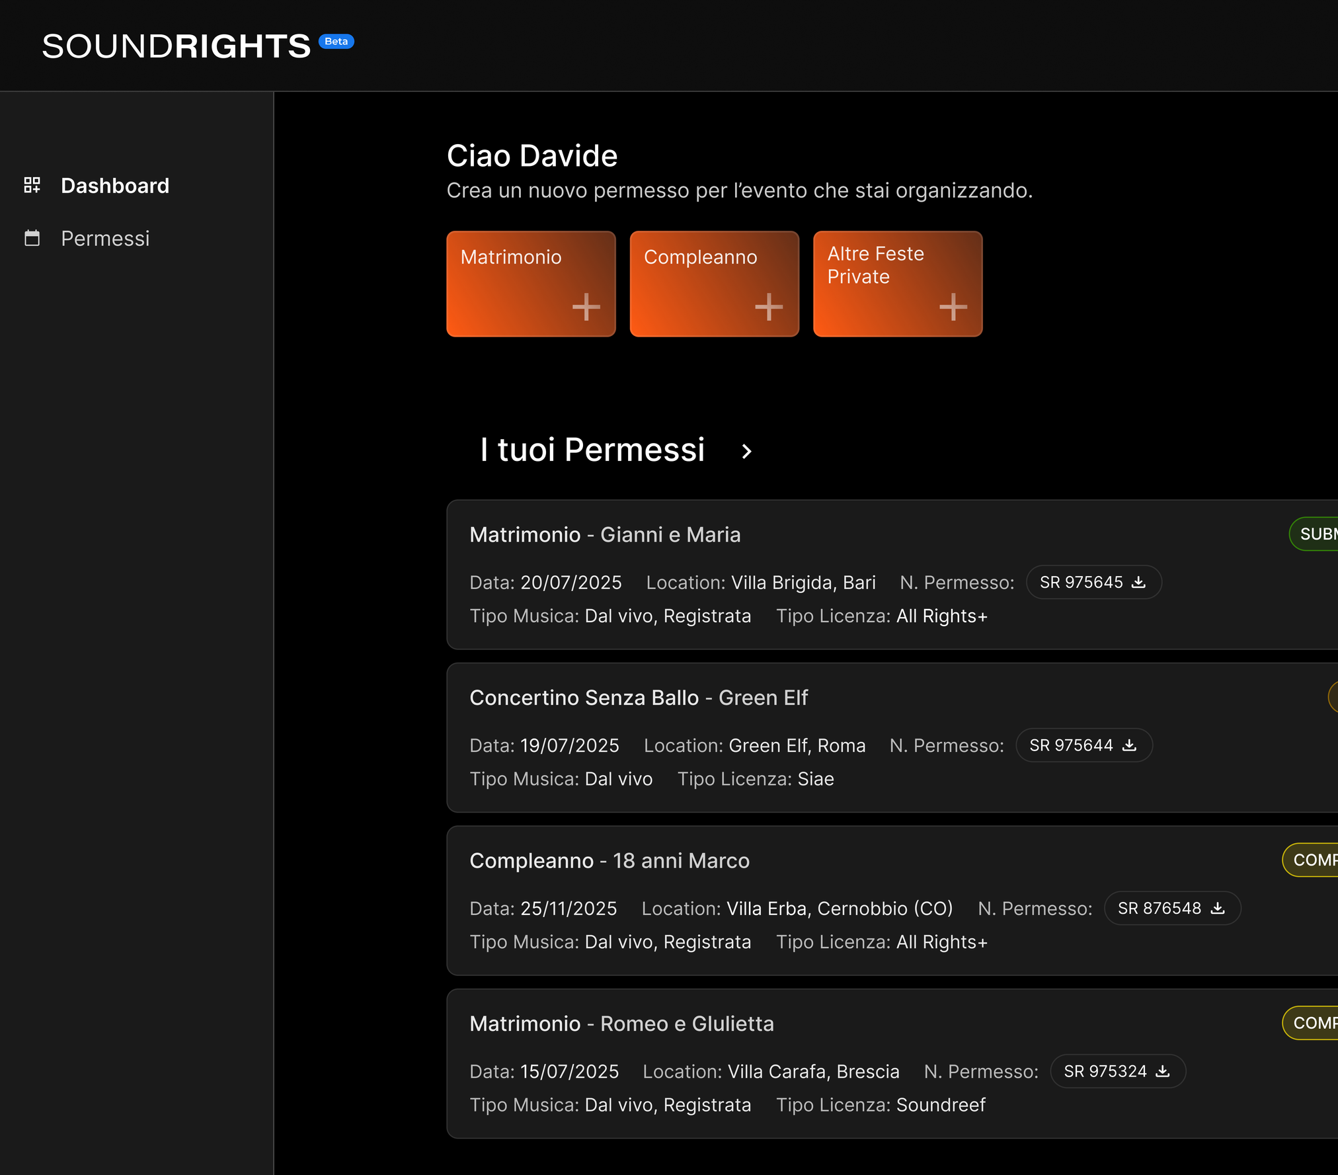Screen dimensions: 1338x1175
Task: Click the plus icon on Compleanno card
Action: pyautogui.click(x=769, y=307)
